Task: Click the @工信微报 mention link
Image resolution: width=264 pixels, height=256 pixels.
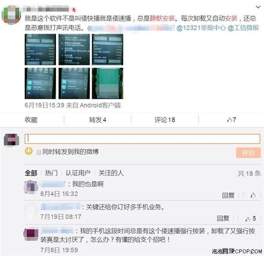Action: pos(243,28)
